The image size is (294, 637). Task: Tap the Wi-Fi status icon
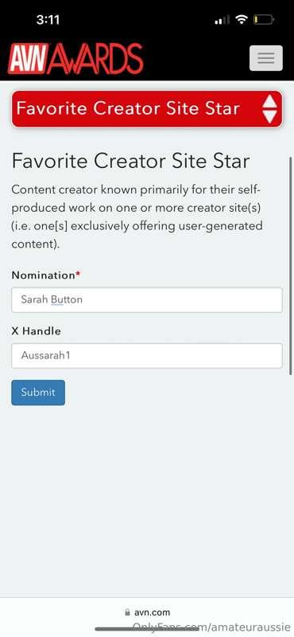[242, 19]
